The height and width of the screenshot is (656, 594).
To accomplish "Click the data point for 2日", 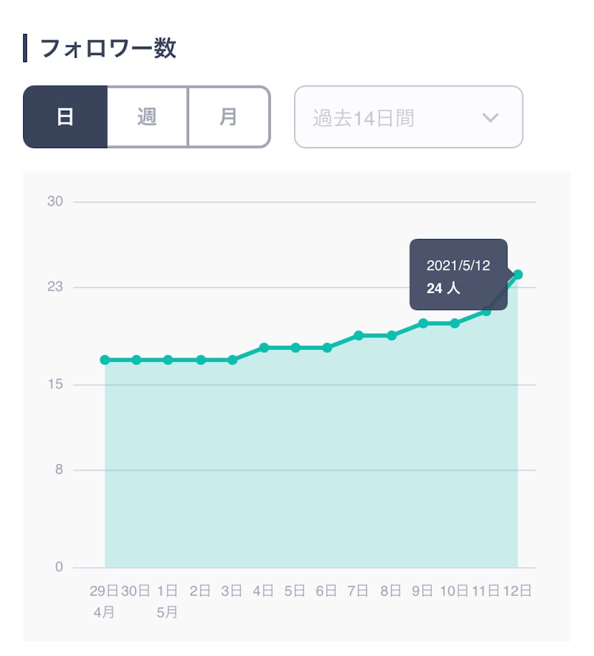I will coord(201,360).
